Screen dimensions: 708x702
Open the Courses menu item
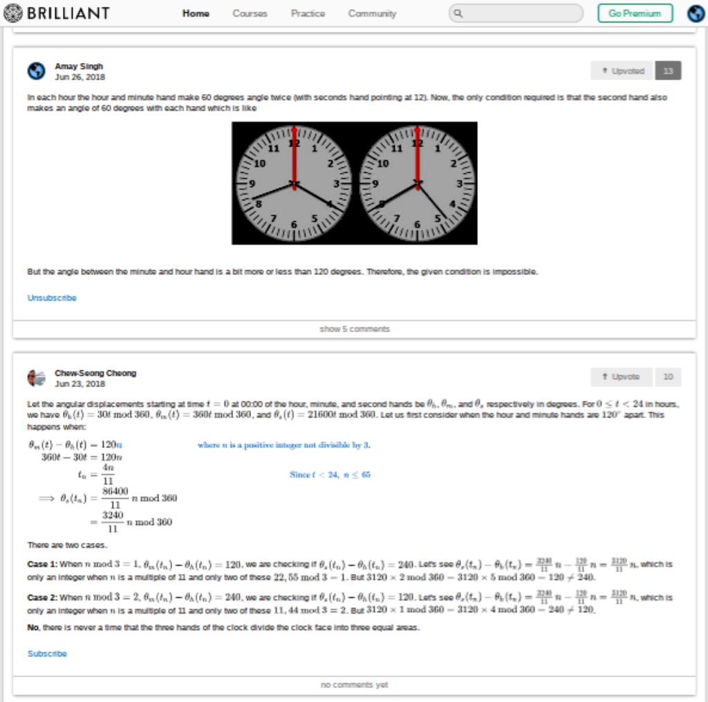250,13
